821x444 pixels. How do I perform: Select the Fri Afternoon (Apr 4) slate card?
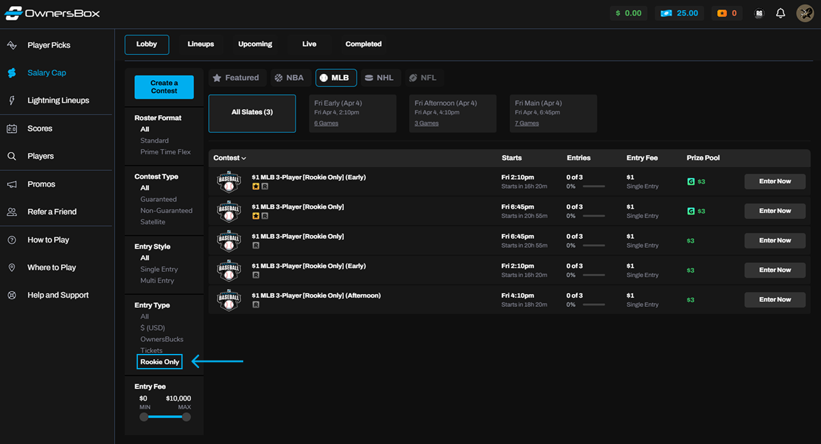click(x=453, y=113)
